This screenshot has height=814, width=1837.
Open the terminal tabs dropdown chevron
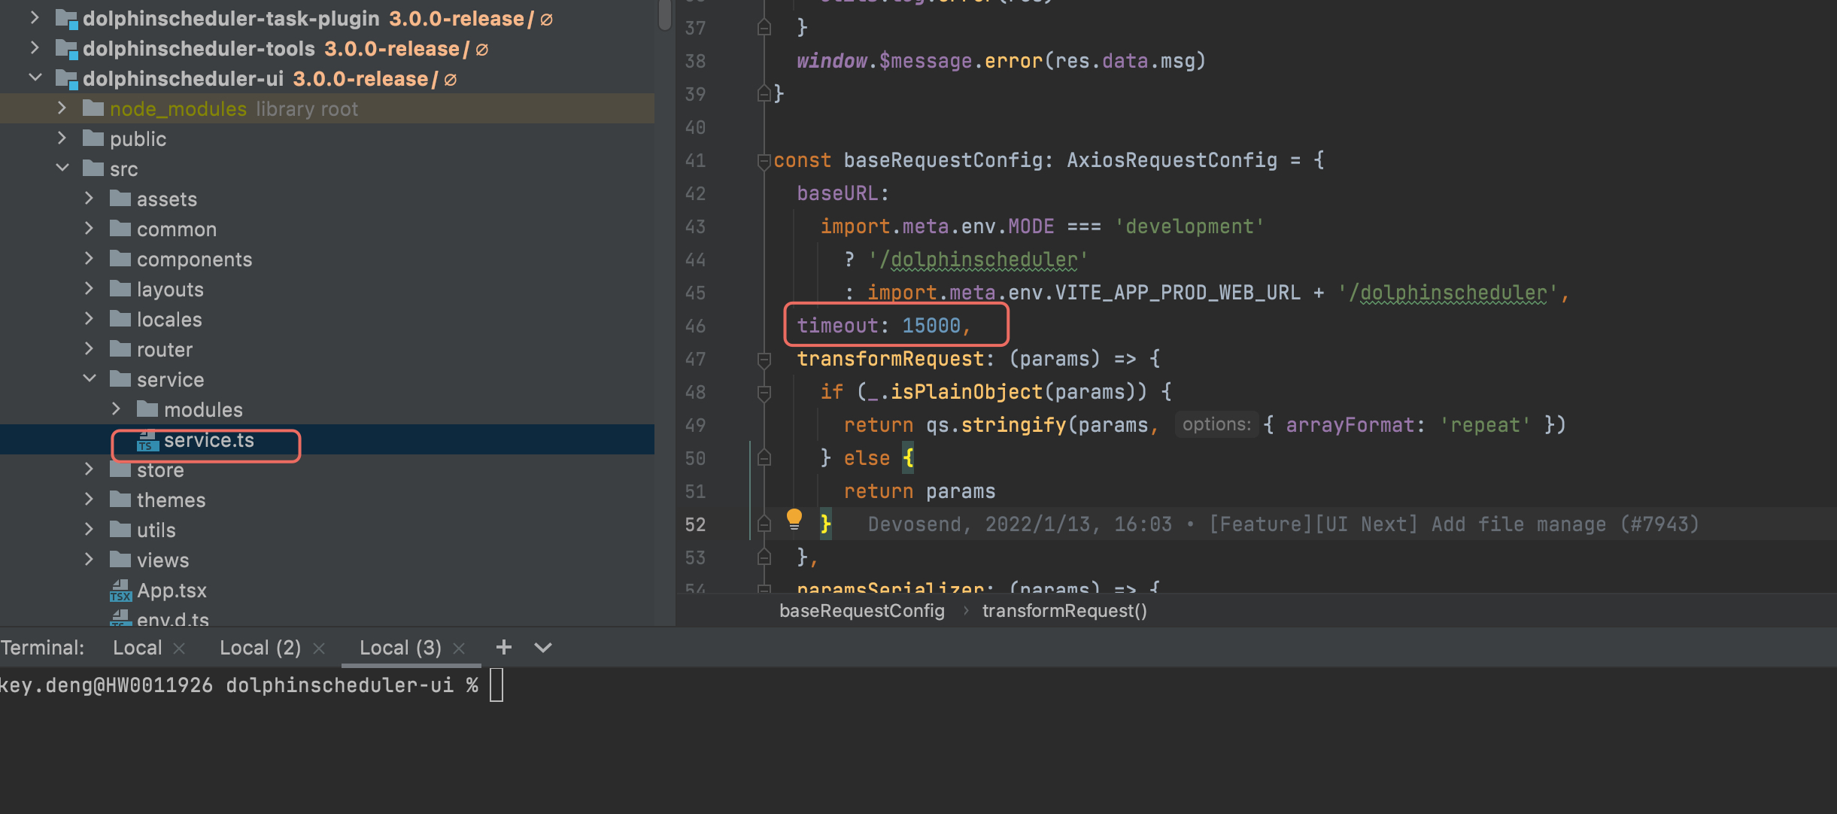(543, 647)
